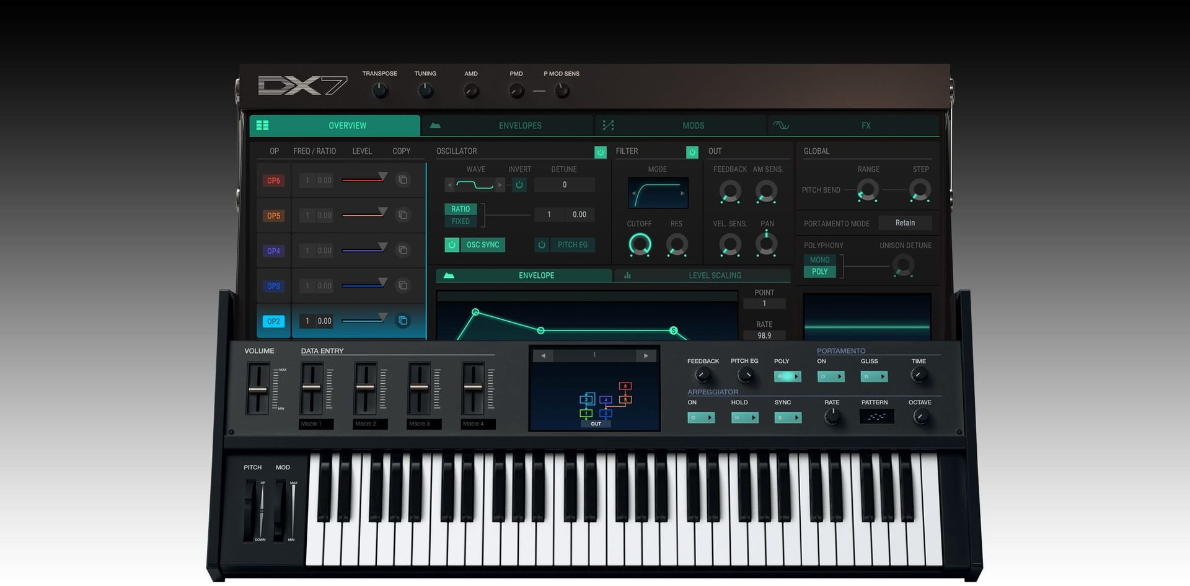Screen dimensions: 1190x586
Task: Toggle the Arpeggiator HOLD switch
Action: click(x=744, y=418)
